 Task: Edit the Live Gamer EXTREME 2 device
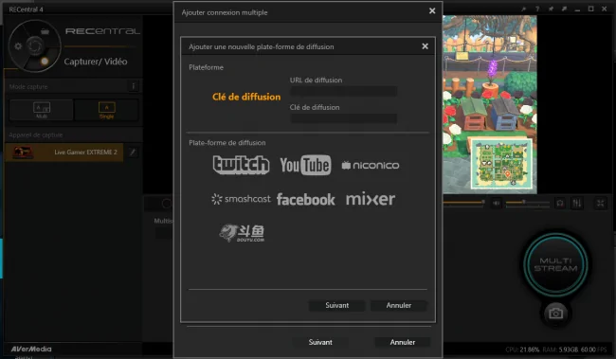pyautogui.click(x=133, y=152)
